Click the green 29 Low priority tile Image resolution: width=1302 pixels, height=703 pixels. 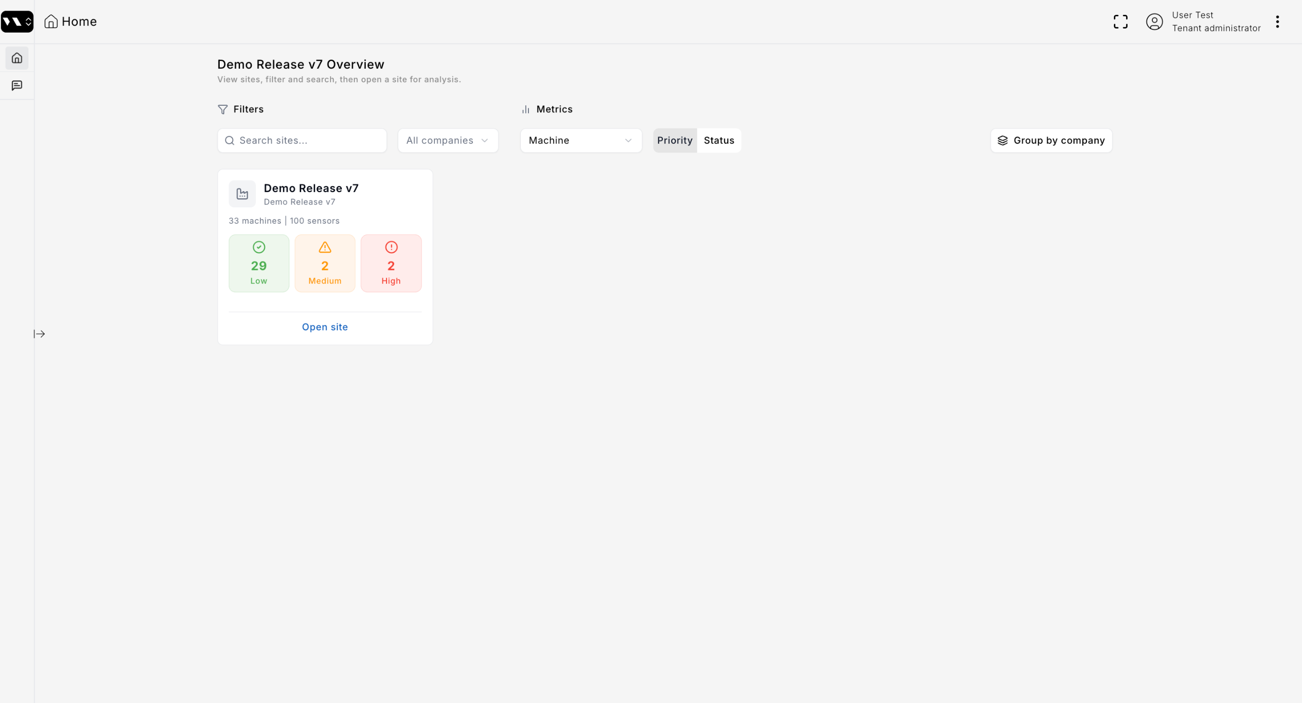coord(259,263)
